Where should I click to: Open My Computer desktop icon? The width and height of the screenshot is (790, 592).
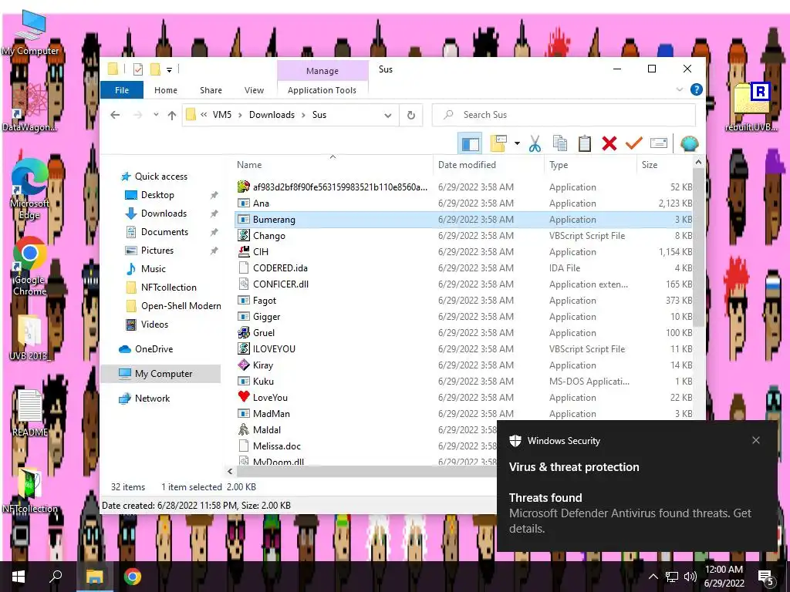pos(30,33)
